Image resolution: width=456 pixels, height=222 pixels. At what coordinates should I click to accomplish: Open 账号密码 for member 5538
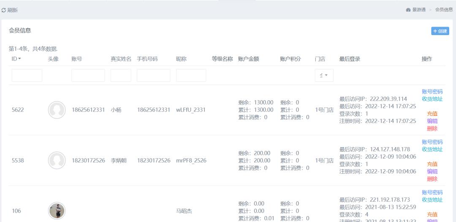click(x=432, y=142)
